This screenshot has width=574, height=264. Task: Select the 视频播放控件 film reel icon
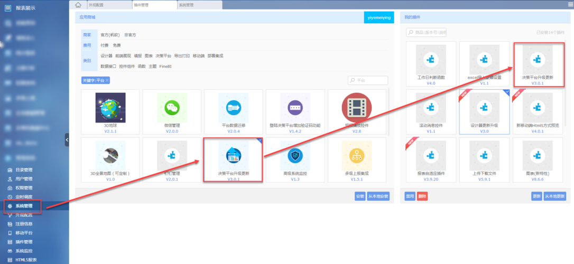tap(357, 108)
